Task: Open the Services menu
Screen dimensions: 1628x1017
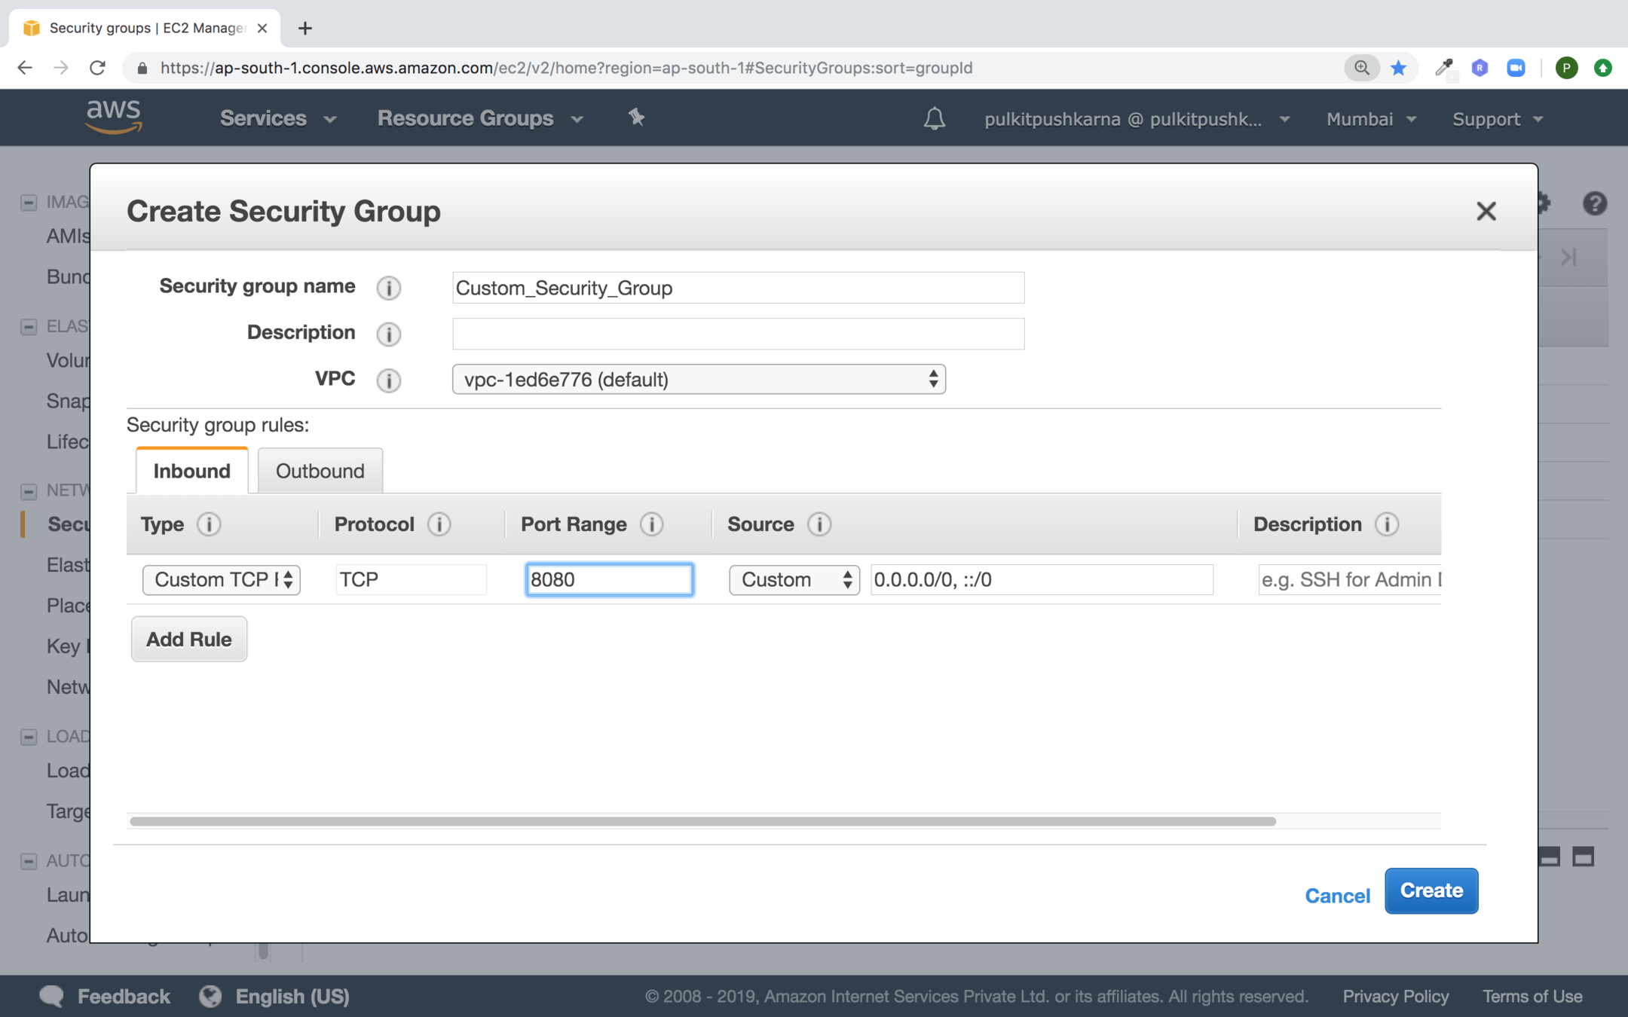Action: (277, 118)
